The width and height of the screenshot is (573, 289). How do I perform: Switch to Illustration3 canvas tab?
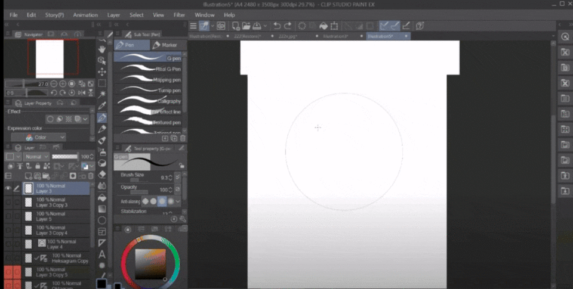point(335,36)
